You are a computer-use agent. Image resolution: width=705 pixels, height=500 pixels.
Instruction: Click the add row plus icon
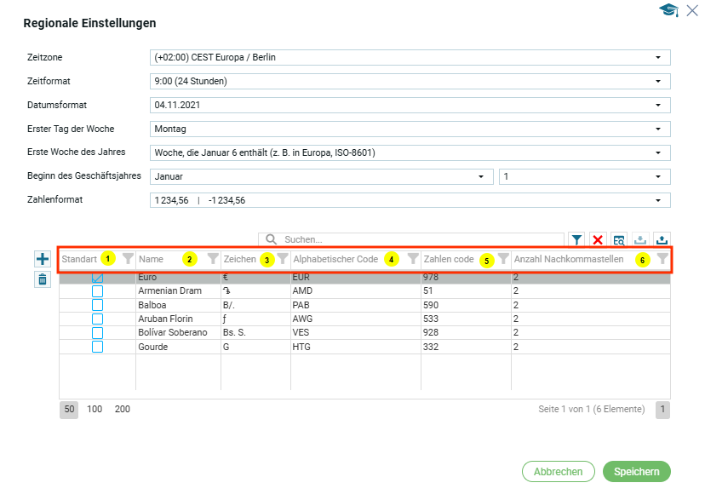click(43, 259)
